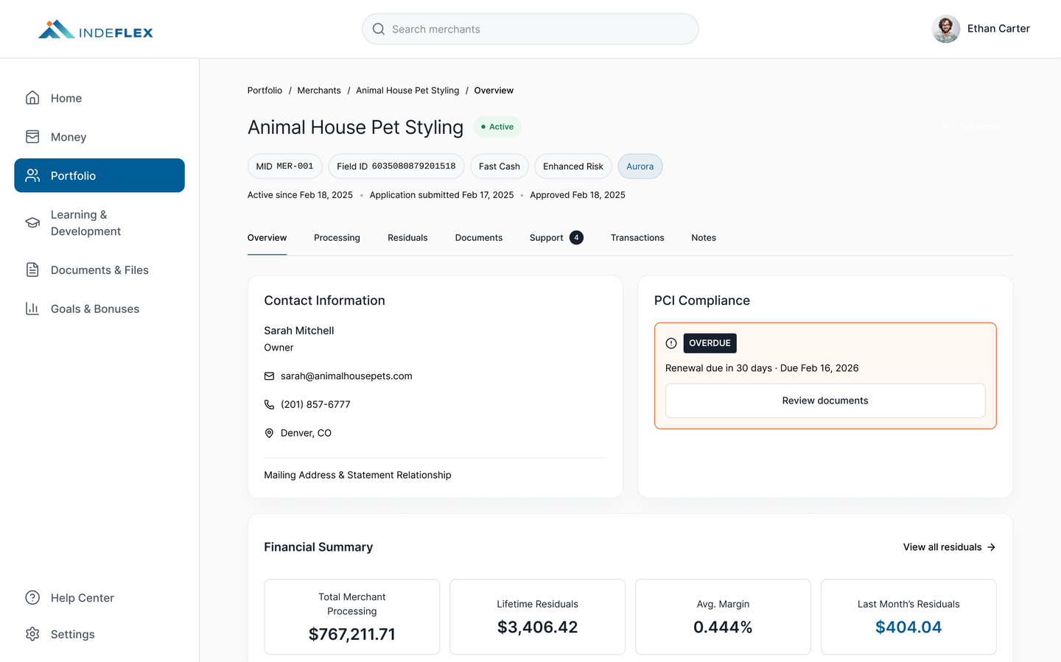Switch to the Processing tab

[337, 238]
